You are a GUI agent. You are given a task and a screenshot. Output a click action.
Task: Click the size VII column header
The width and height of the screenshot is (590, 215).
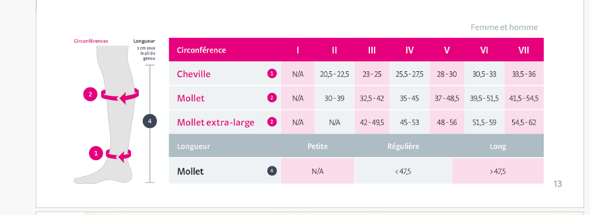(x=524, y=50)
